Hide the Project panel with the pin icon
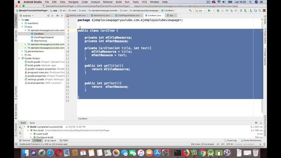The height and width of the screenshot is (158, 281). (x=62, y=16)
